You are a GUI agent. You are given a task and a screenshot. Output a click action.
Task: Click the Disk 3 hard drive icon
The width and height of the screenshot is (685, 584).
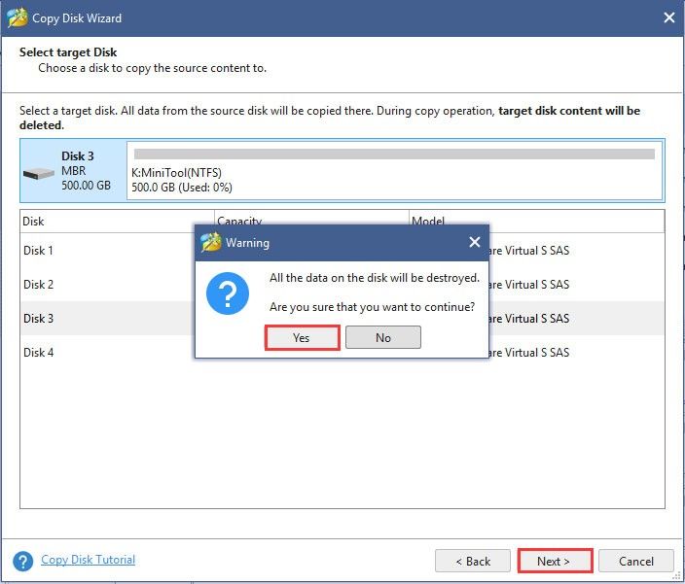[39, 173]
